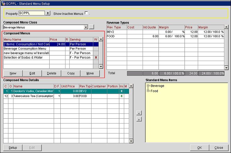Click the Copy button

[x=71, y=73]
